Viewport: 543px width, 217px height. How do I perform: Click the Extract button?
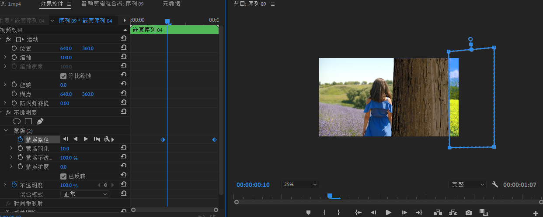[453, 212]
